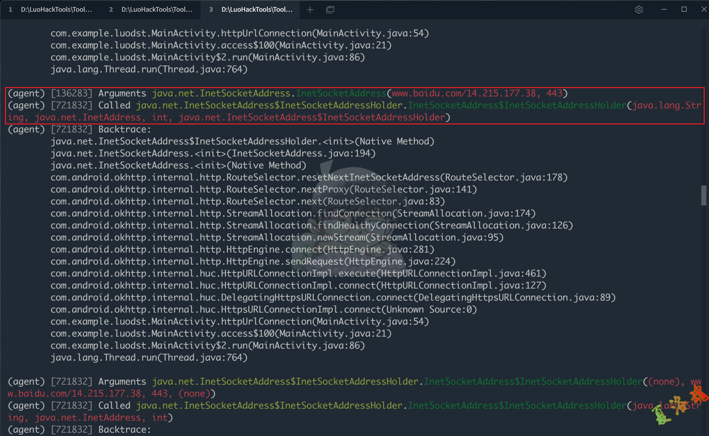This screenshot has height=436, width=709.
Task: Click the red www.baidu.com/14.215.177.38 argument in highlighted box
Action: coord(464,93)
